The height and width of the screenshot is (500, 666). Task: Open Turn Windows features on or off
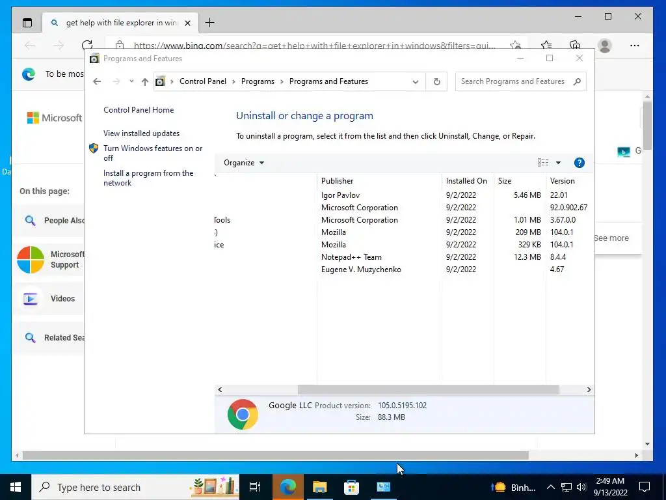click(153, 153)
